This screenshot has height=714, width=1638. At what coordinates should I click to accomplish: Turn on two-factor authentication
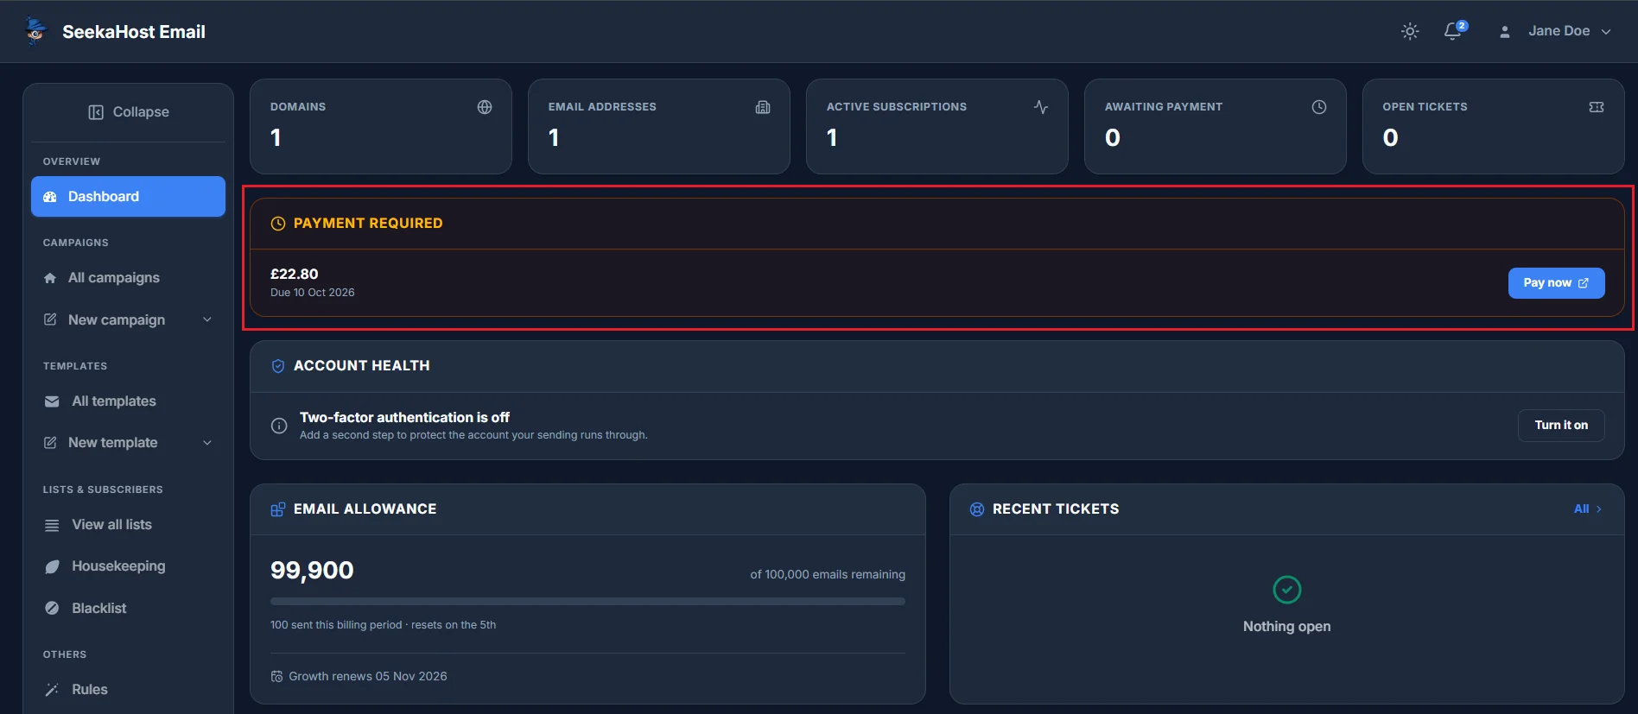click(x=1561, y=426)
